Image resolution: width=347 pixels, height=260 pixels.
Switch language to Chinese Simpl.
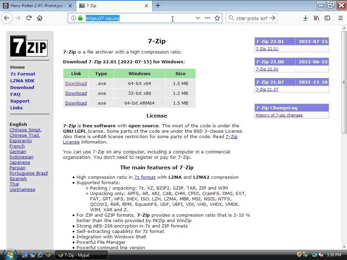pos(25,130)
